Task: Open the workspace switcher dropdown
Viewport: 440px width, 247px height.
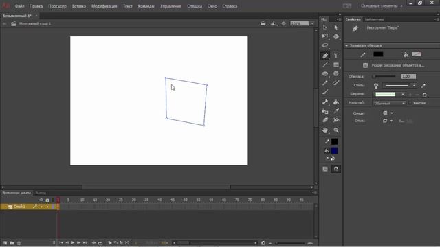Action: click(382, 6)
